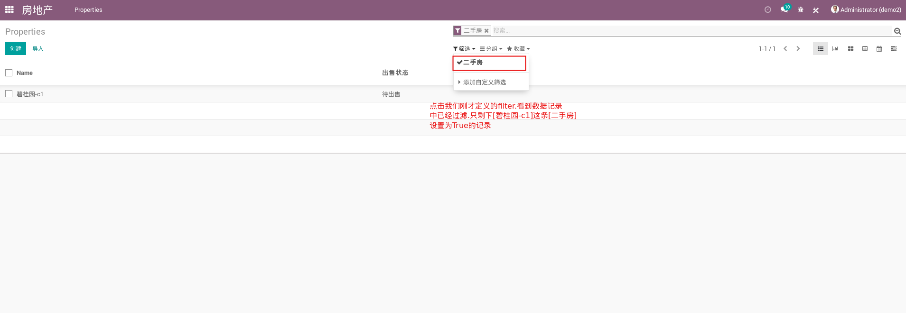Image resolution: width=906 pixels, height=313 pixels.
Task: Click the 创建 create button
Action: (x=16, y=49)
